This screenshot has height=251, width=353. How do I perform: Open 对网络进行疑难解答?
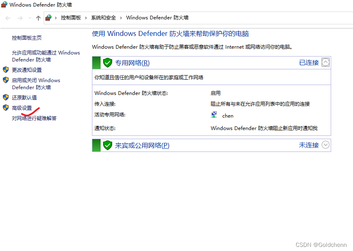pyautogui.click(x=34, y=118)
